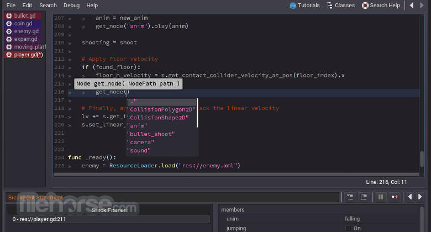Click the code editor vertical scrollbar
The width and height of the screenshot is (431, 232).
422,159
